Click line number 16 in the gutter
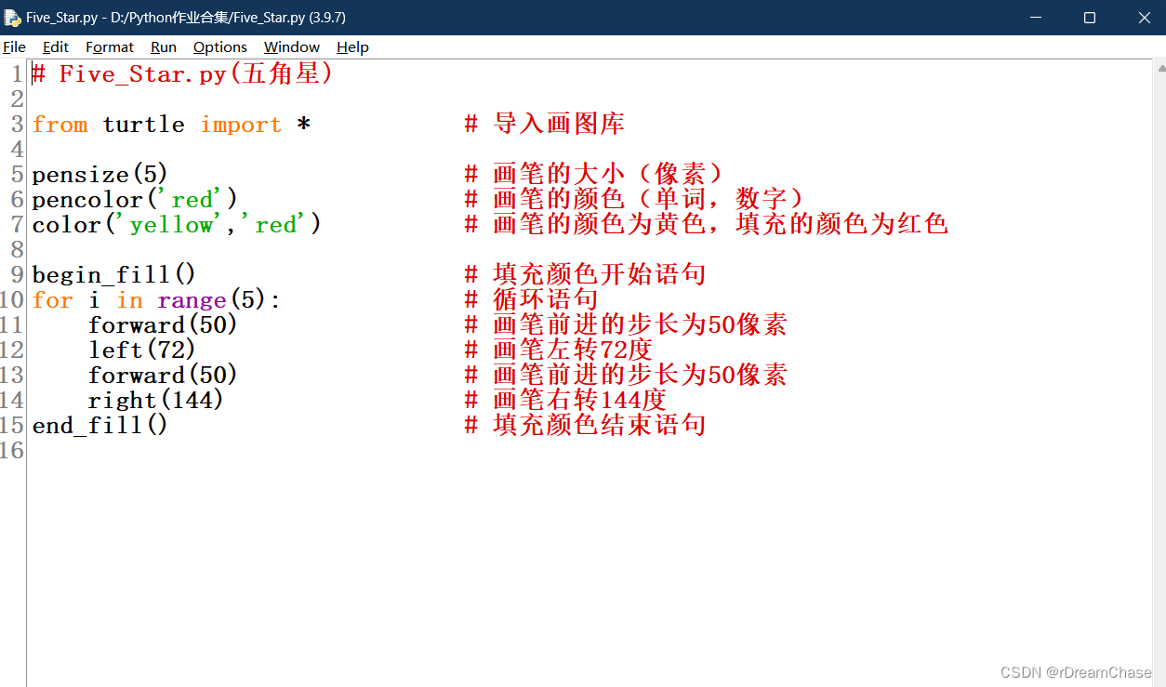 12,451
